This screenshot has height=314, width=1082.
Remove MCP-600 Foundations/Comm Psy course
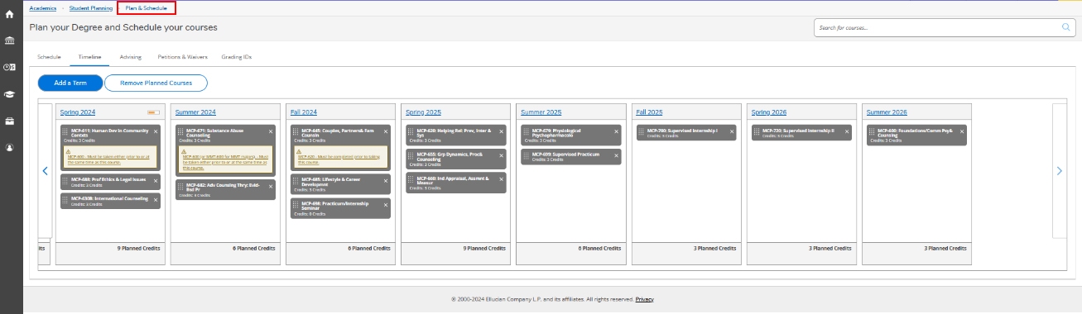[961, 131]
